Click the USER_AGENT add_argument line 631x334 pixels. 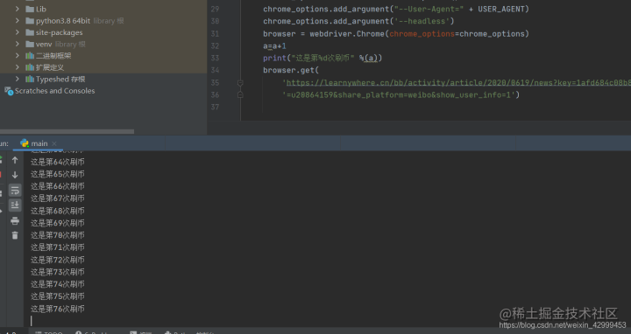click(396, 9)
